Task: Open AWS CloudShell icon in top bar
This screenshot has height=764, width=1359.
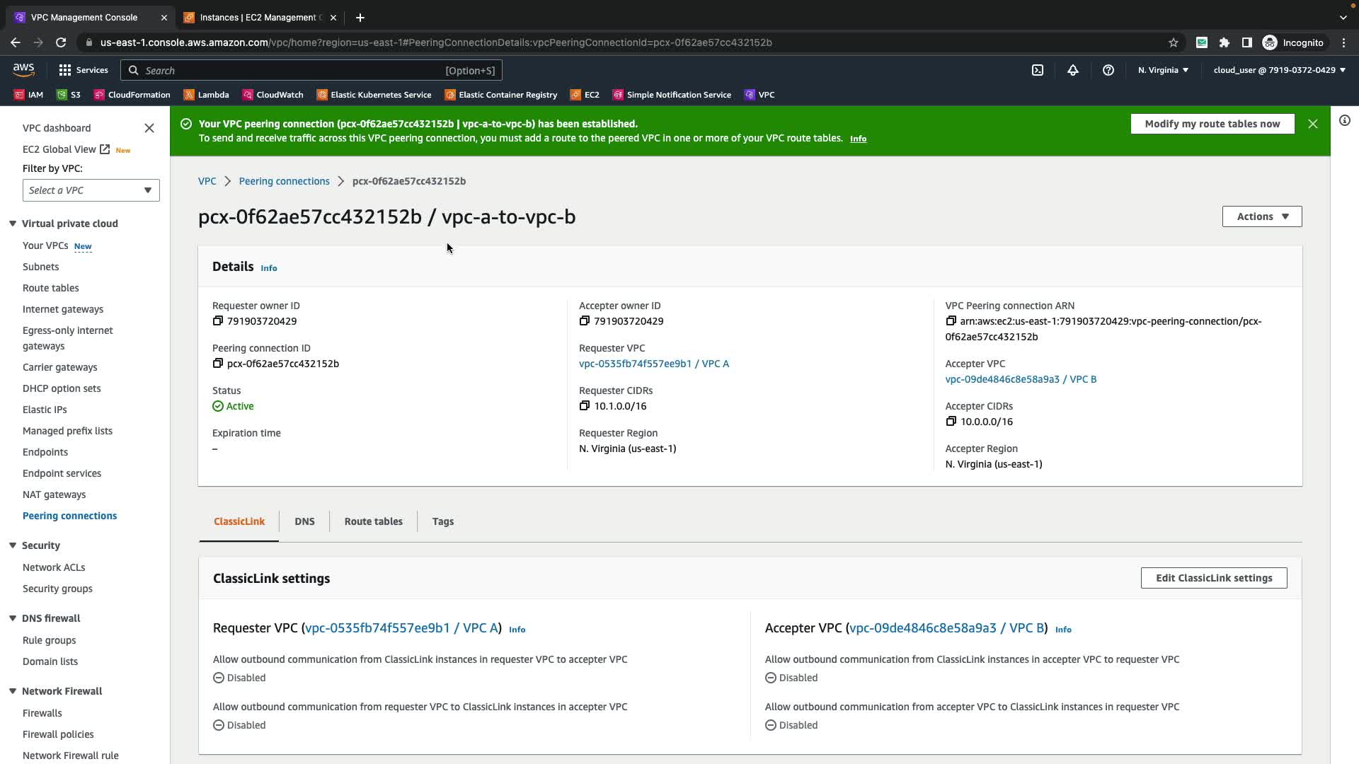Action: [1038, 70]
